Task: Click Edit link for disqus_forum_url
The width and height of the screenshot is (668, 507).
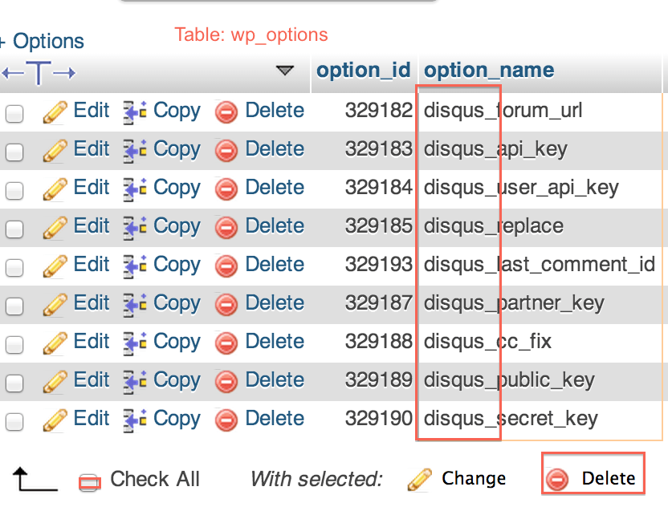Action: pyautogui.click(x=92, y=110)
